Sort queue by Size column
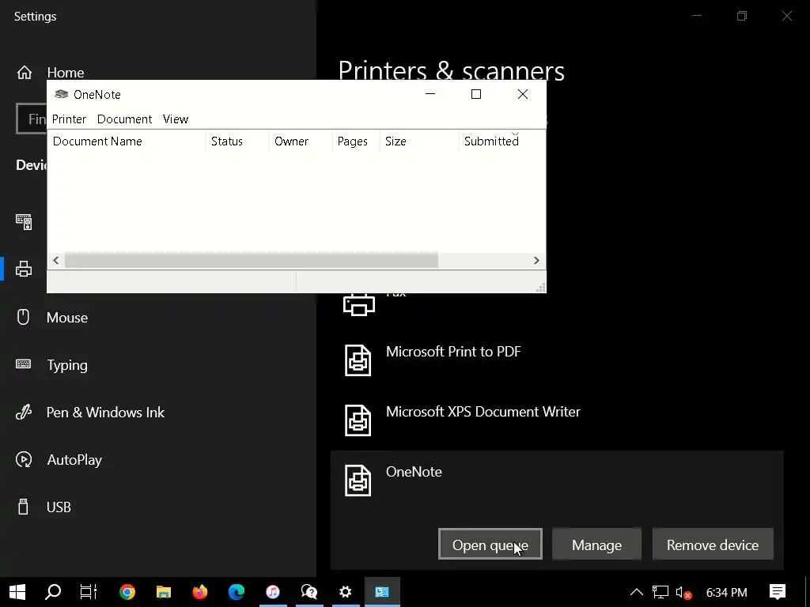The height and width of the screenshot is (607, 810). pyautogui.click(x=419, y=141)
